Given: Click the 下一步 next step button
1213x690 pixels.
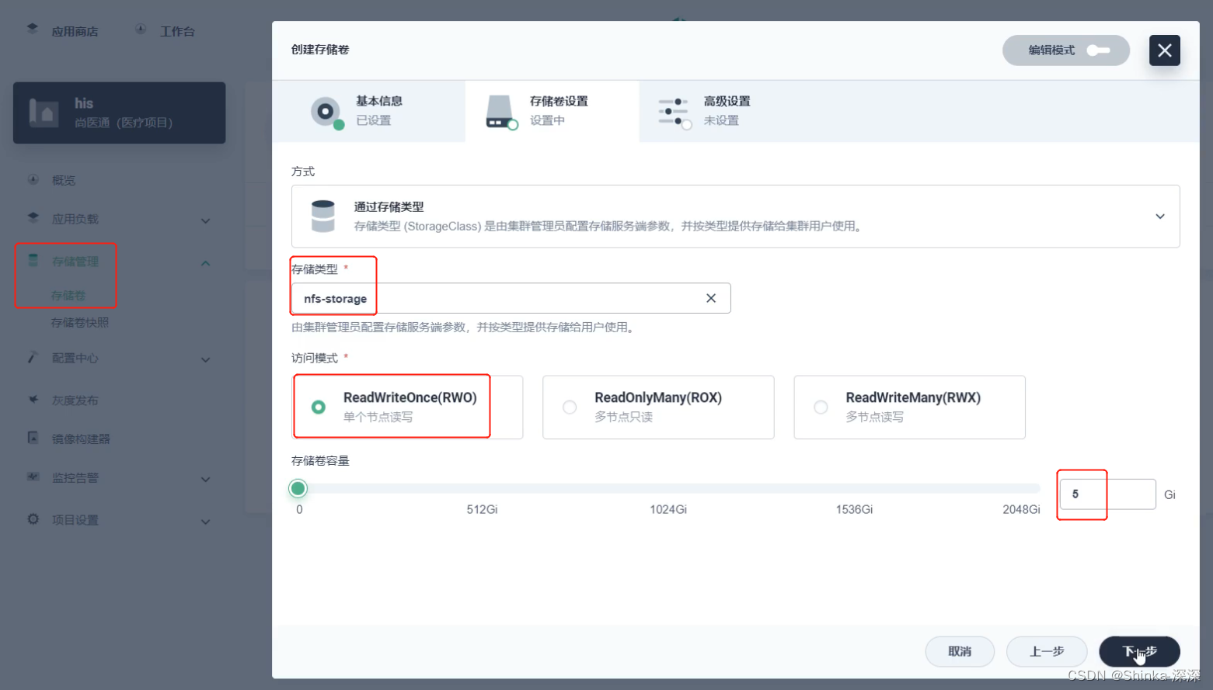Looking at the screenshot, I should pos(1139,651).
